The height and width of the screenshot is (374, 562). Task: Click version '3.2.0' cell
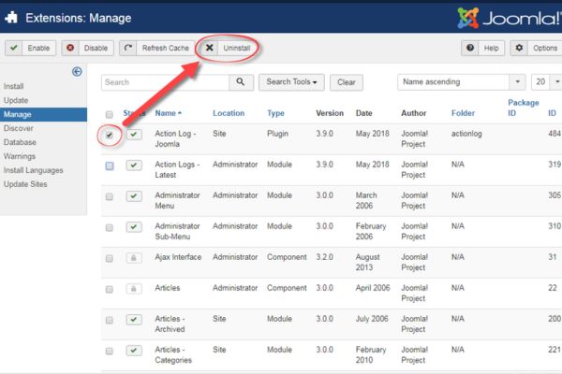click(324, 257)
